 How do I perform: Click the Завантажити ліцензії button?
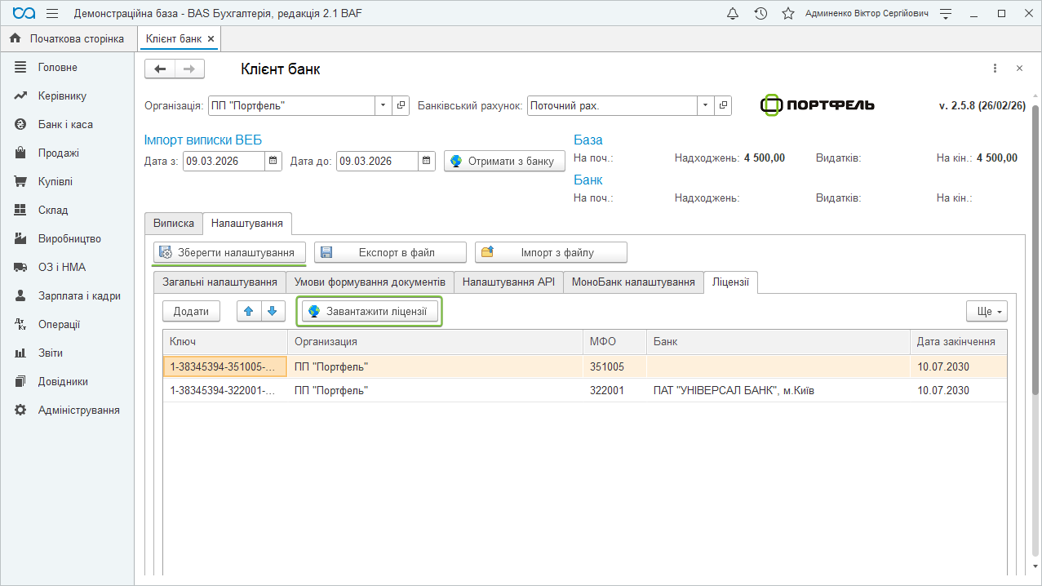pyautogui.click(x=368, y=311)
